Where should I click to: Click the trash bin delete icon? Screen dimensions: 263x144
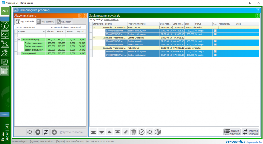(x=133, y=132)
